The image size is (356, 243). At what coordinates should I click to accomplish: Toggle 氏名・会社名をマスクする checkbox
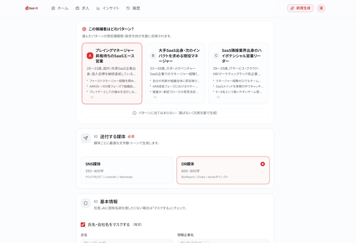[83, 225]
